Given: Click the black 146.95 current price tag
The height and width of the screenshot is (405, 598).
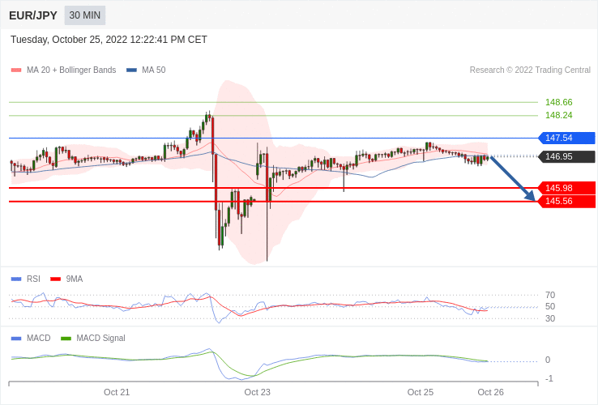Looking at the screenshot, I should (566, 157).
